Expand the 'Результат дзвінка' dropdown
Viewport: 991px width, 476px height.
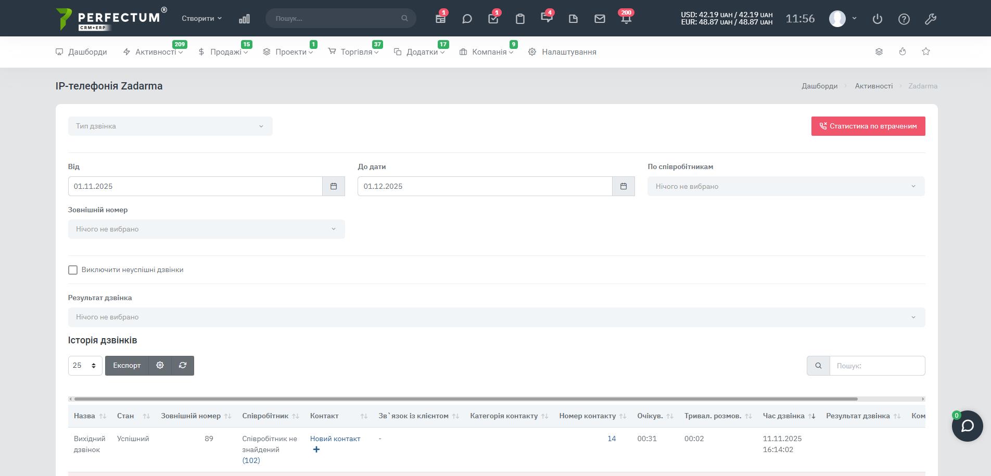point(496,317)
